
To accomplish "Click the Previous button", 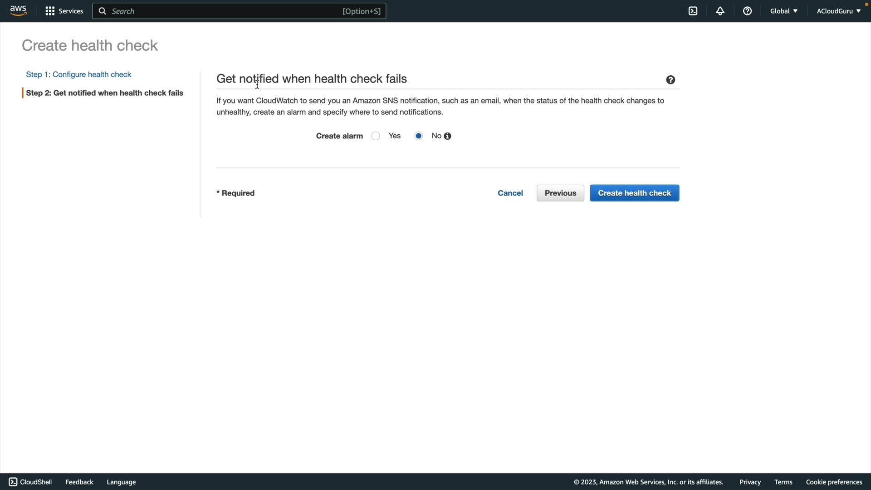I will coord(560,193).
